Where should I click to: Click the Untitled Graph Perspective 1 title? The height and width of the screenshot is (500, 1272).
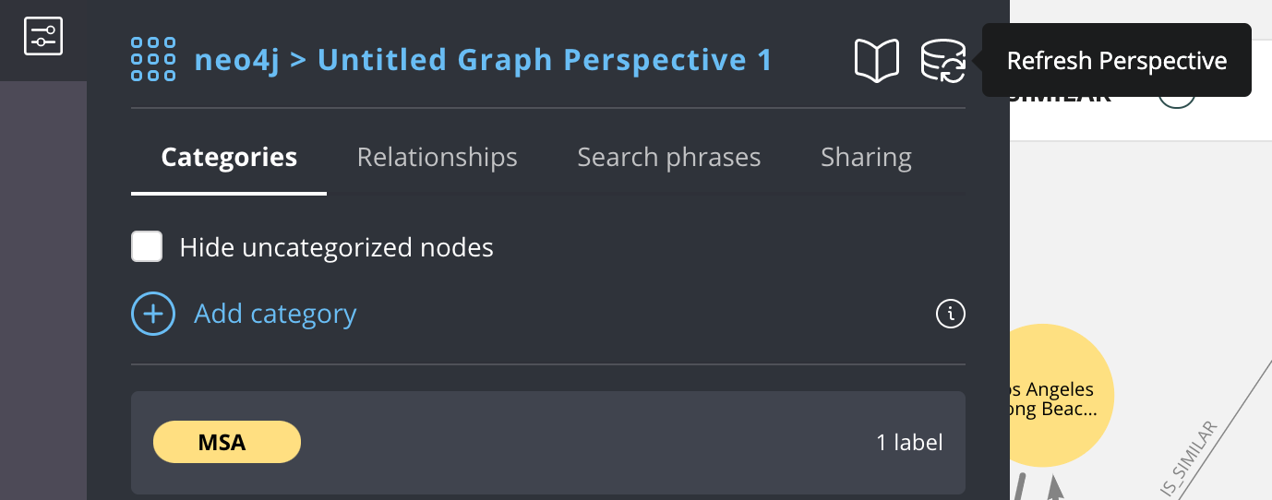545,60
